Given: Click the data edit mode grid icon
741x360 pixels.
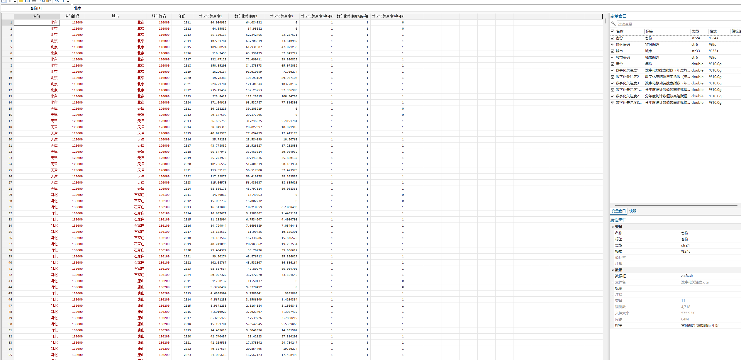Looking at the screenshot, I should (10, 1).
